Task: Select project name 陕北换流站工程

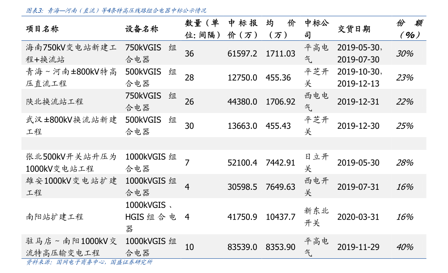Action: tap(55, 102)
